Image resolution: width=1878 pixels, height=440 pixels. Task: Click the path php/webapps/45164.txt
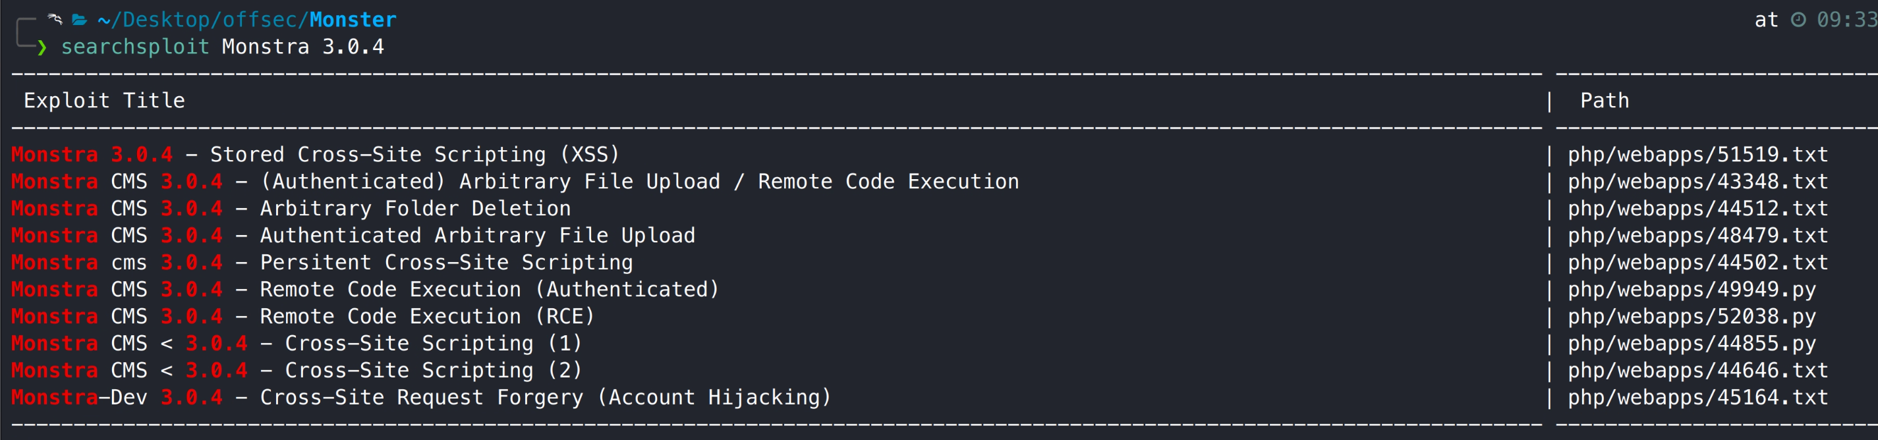pyautogui.click(x=1697, y=398)
